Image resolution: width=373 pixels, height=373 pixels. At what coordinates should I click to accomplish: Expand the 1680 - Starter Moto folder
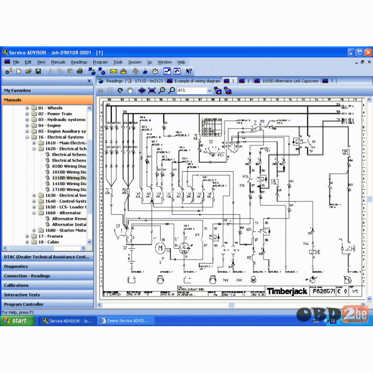[x=34, y=230]
